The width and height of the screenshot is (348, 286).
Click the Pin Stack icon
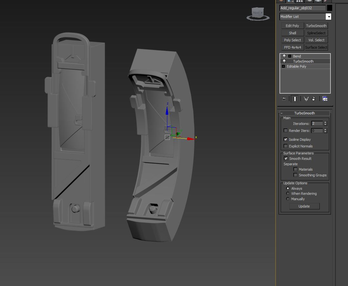click(x=284, y=99)
